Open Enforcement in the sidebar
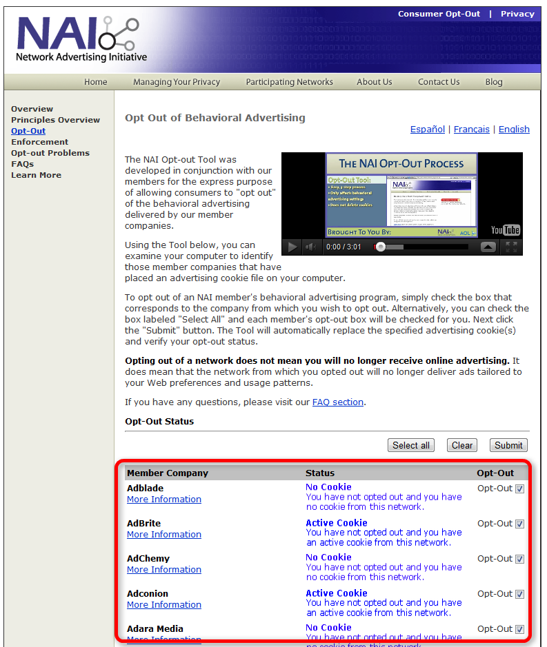The image size is (547, 647). pyautogui.click(x=39, y=142)
